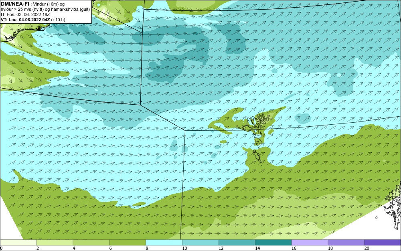Click the 8–10 m/s light cyan swatch
401x251 pixels.
click(164, 243)
